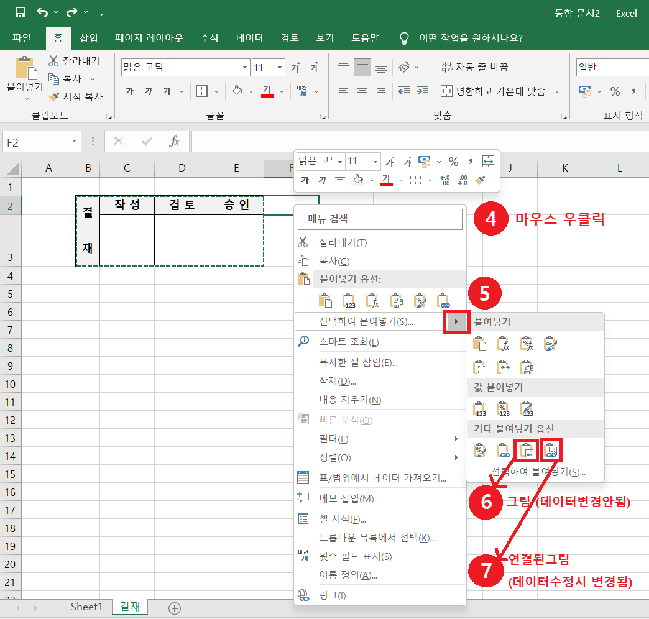Click the ribbon copy (복사) button

tap(65, 78)
